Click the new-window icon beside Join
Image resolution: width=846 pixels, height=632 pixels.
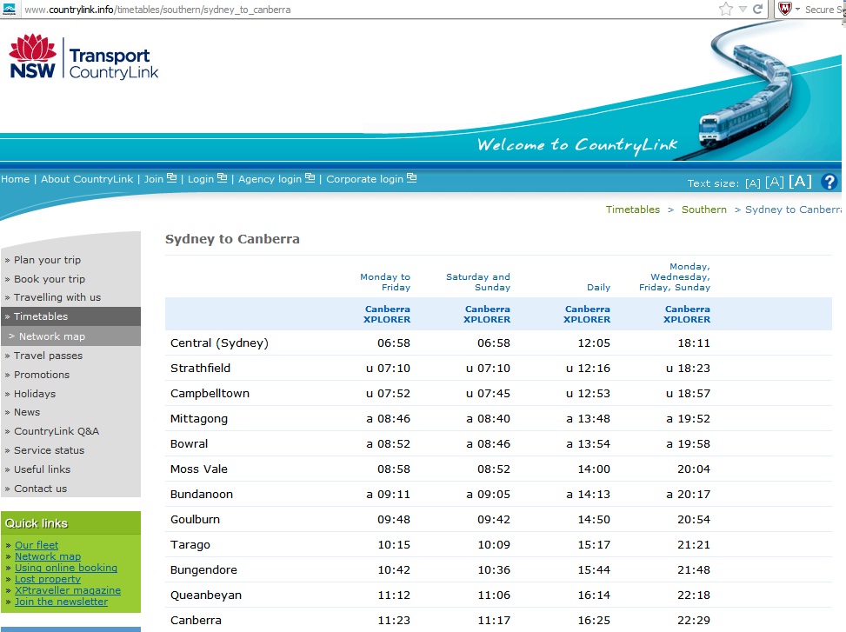[171, 177]
